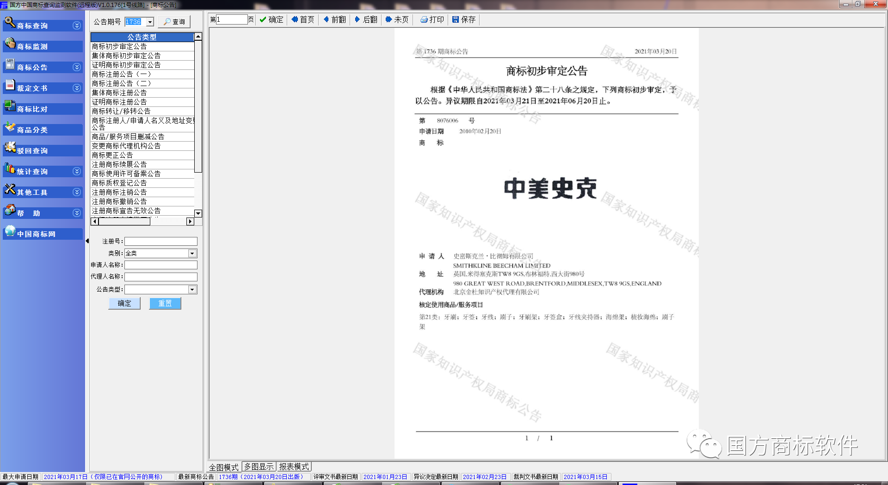Select 注册商标注销公告 row
Image resolution: width=888 pixels, height=485 pixels.
142,192
